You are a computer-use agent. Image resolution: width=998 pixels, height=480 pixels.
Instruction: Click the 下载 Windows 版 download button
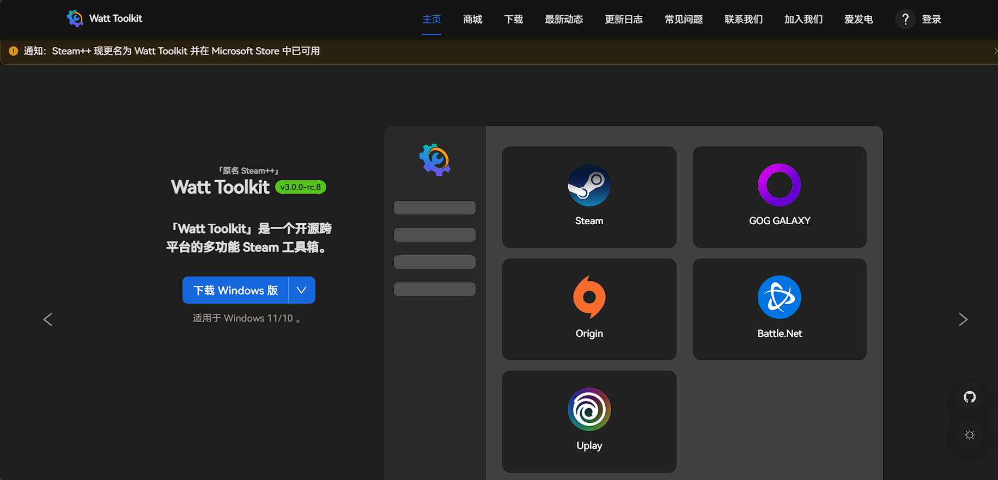235,290
